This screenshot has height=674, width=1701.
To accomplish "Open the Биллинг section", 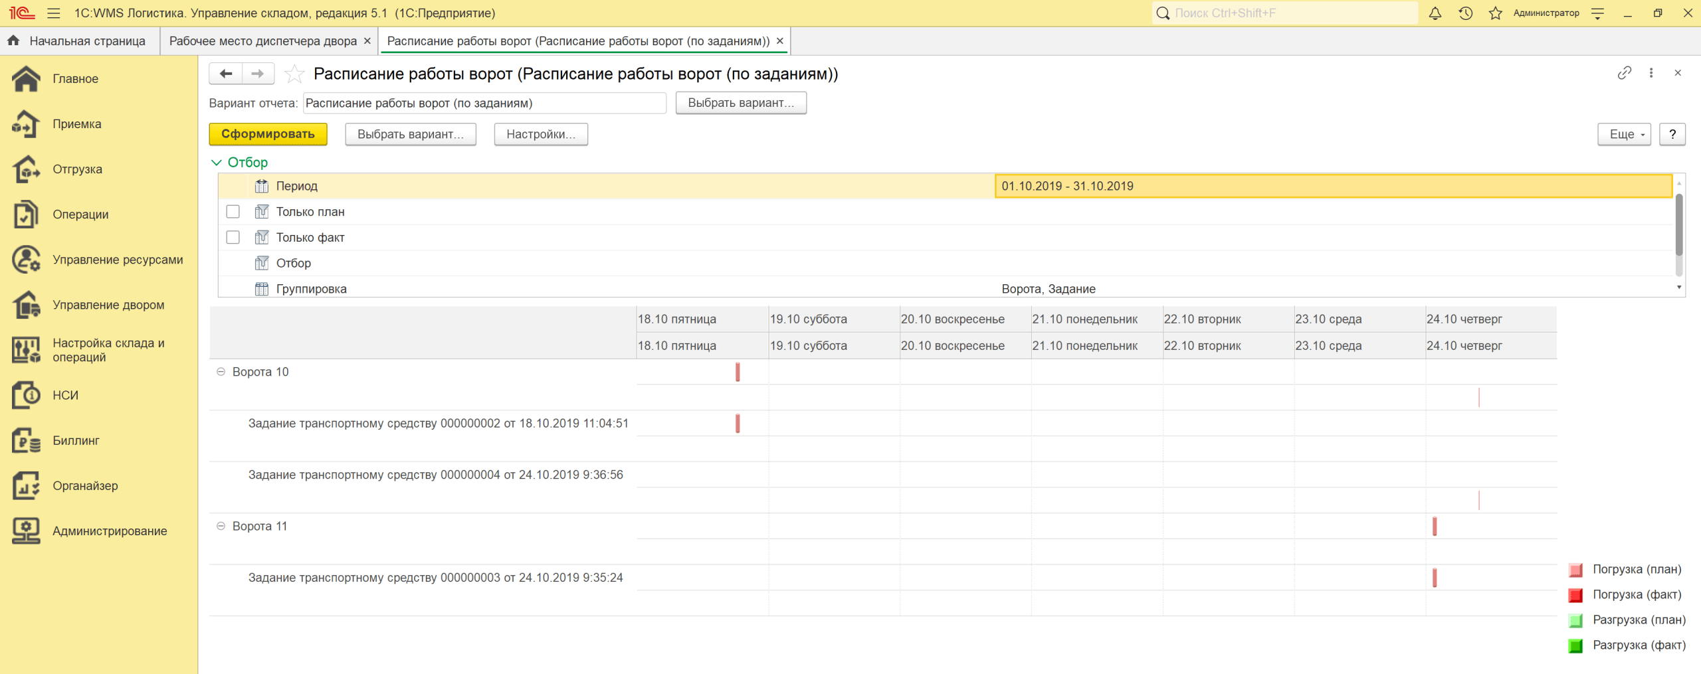I will tap(76, 440).
